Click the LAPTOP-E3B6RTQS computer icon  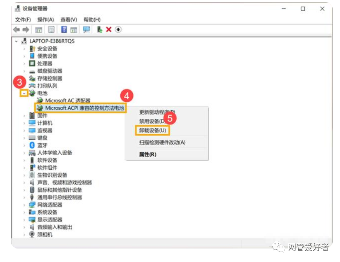(x=24, y=41)
